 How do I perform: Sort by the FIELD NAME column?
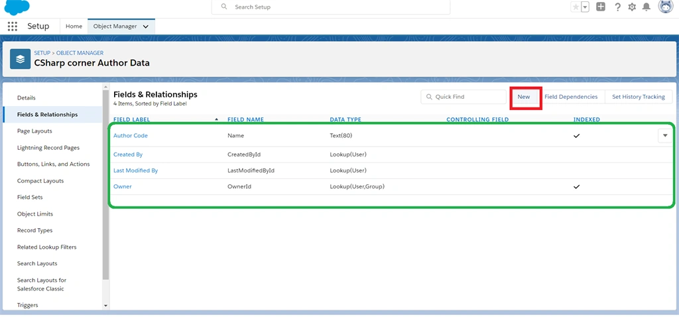pos(245,119)
